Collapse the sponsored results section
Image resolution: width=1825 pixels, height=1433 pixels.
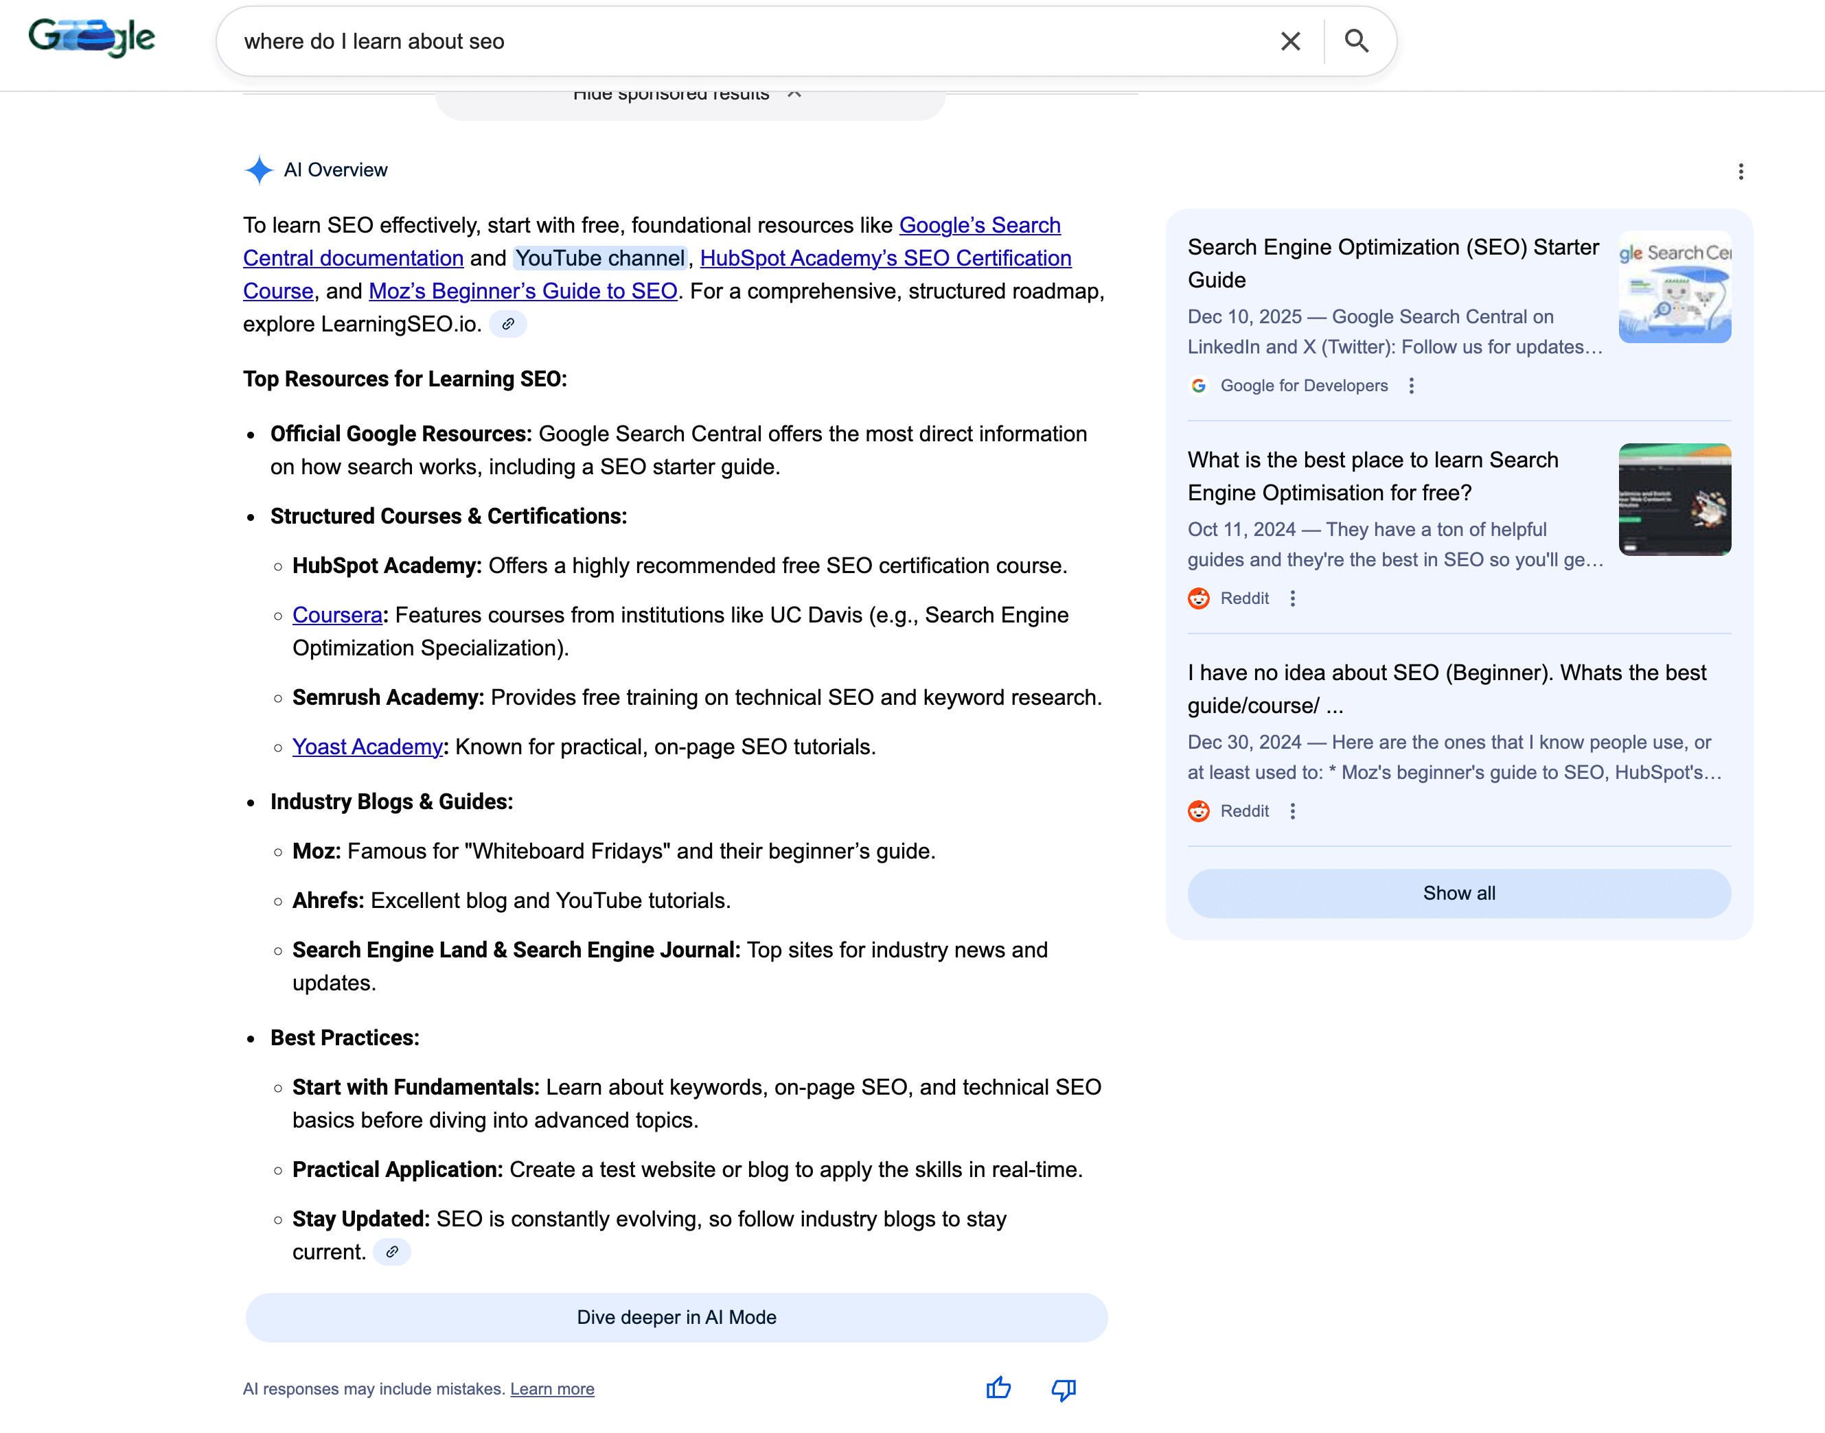687,95
